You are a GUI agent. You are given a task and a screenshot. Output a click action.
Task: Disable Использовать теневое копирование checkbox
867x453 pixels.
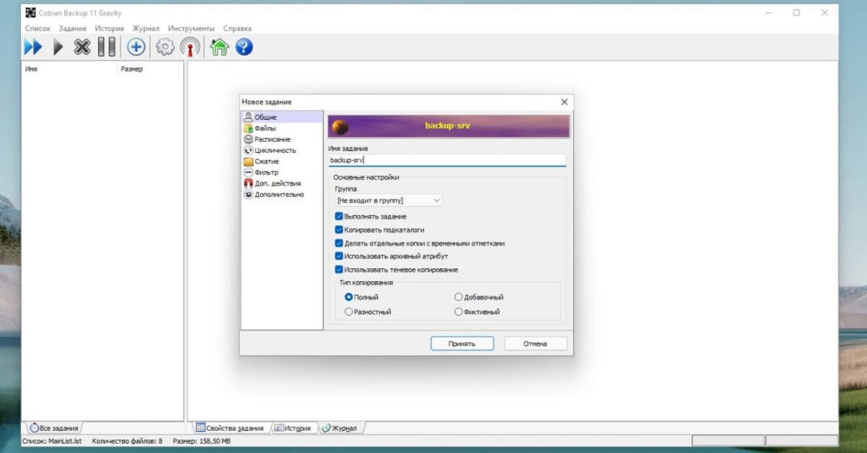339,270
